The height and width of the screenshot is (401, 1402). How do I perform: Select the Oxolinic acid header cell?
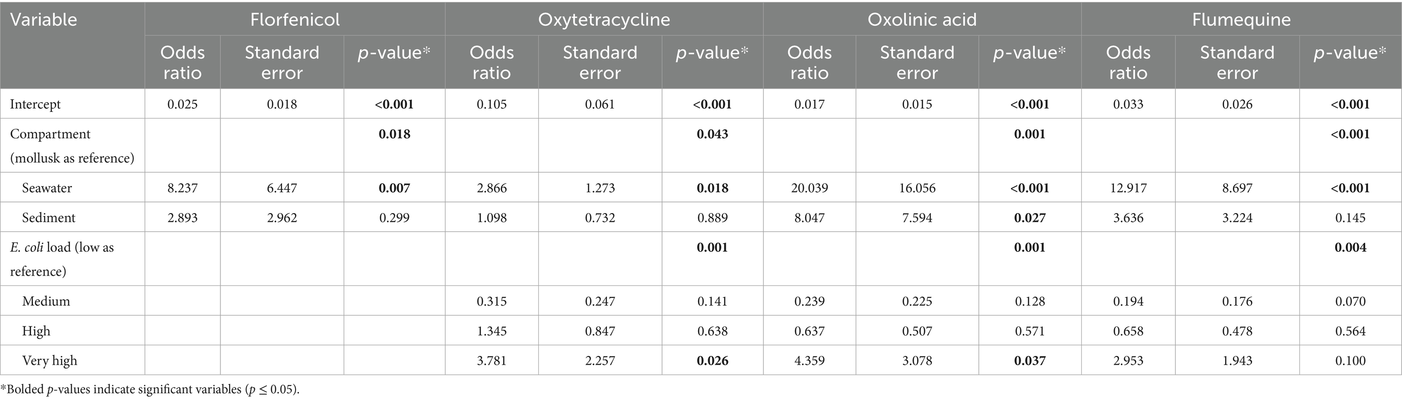(921, 19)
